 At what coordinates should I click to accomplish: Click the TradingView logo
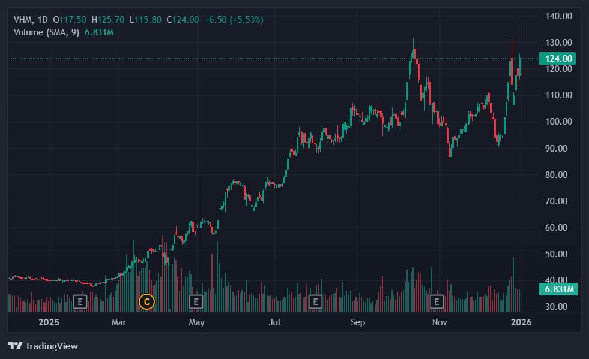pyautogui.click(x=43, y=346)
